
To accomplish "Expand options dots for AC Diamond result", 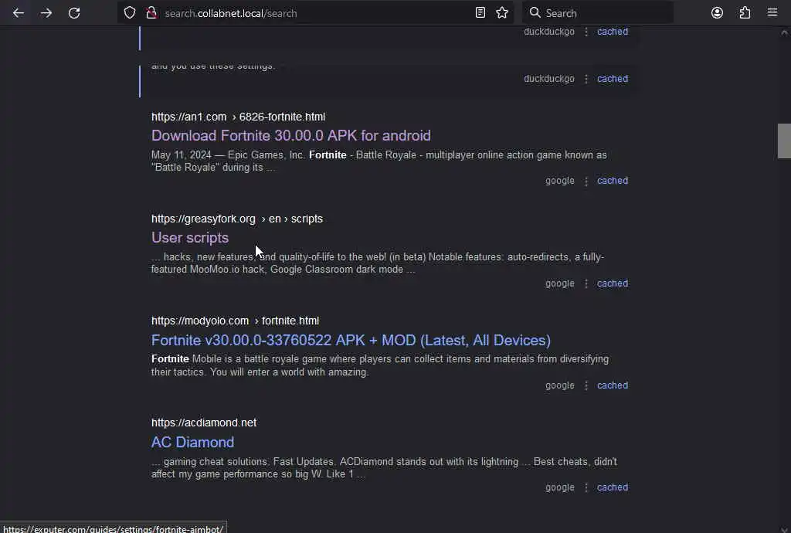I will pyautogui.click(x=586, y=488).
